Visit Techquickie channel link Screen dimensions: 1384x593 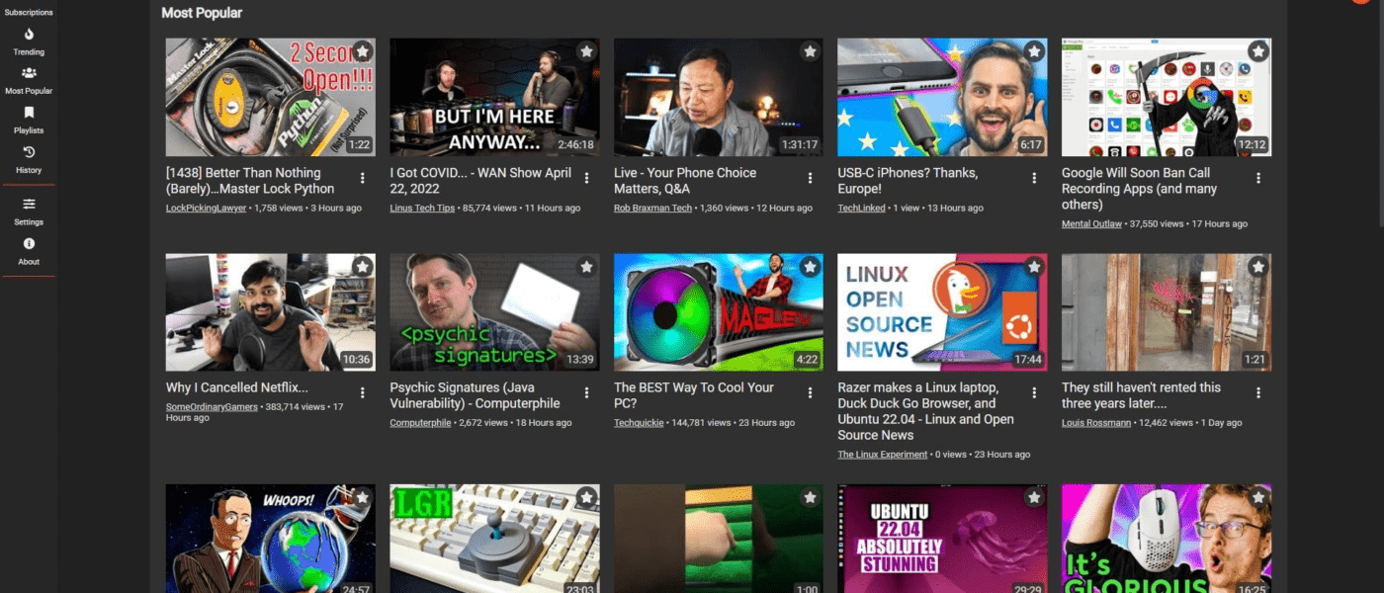click(x=639, y=423)
